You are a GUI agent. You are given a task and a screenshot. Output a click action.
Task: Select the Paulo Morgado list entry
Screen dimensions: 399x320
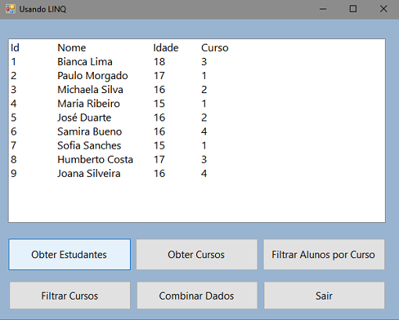pyautogui.click(x=196, y=76)
